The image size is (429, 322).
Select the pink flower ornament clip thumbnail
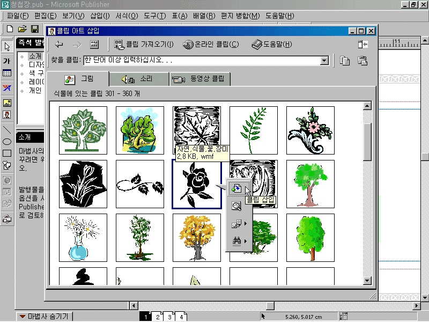click(x=310, y=130)
